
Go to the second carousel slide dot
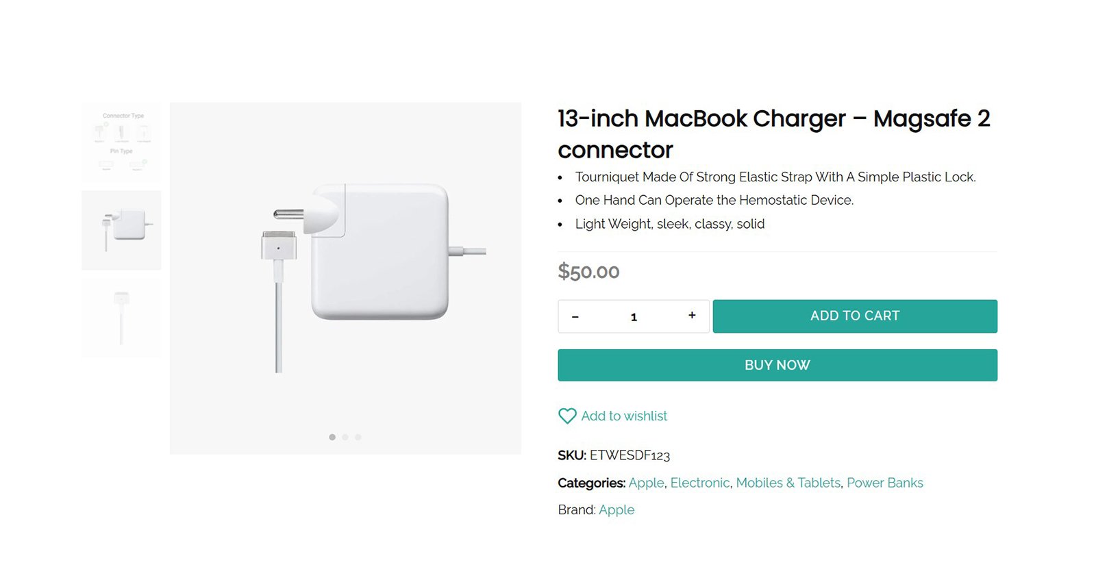345,437
